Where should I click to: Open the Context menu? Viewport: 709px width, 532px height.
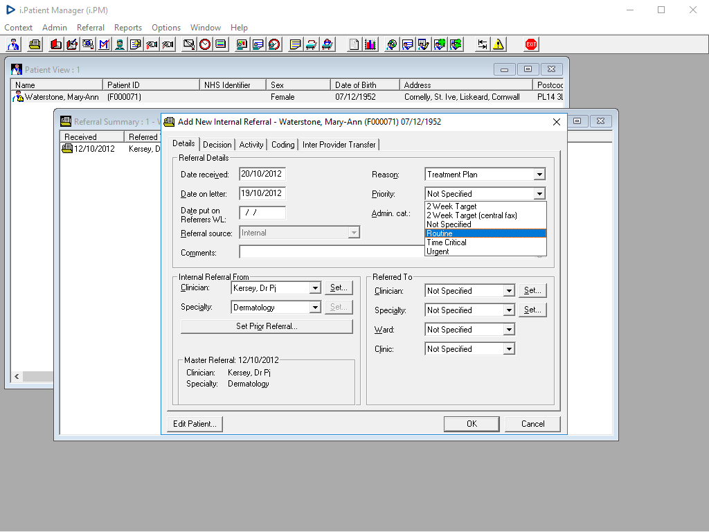click(18, 28)
